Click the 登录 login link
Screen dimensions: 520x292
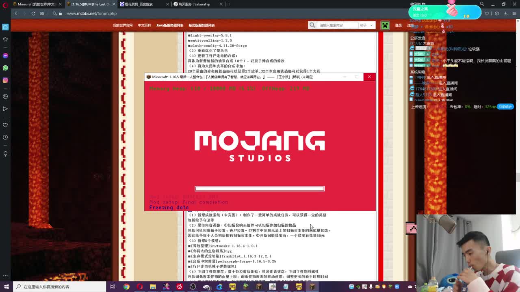pyautogui.click(x=399, y=25)
